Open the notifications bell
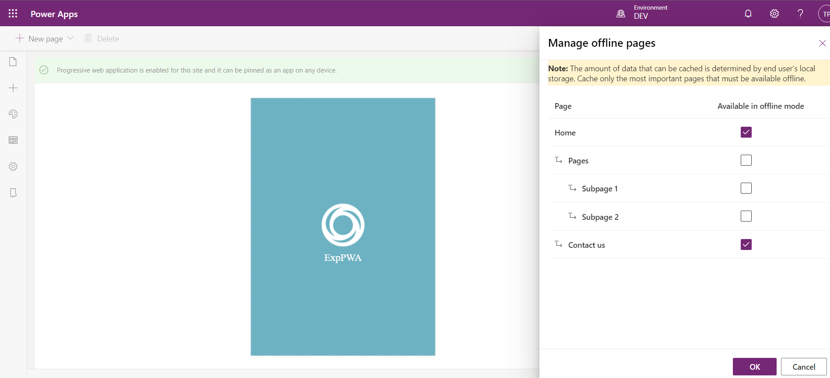Screen dimensions: 830x378 coord(748,14)
